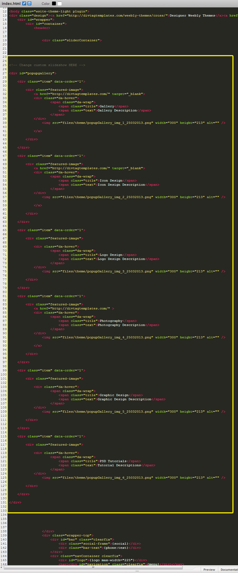
Task: Select the white editor color swatch
Action: click(x=59, y=3)
